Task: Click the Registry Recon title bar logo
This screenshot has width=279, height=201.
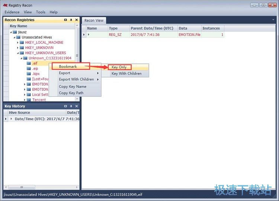Action: coord(5,5)
